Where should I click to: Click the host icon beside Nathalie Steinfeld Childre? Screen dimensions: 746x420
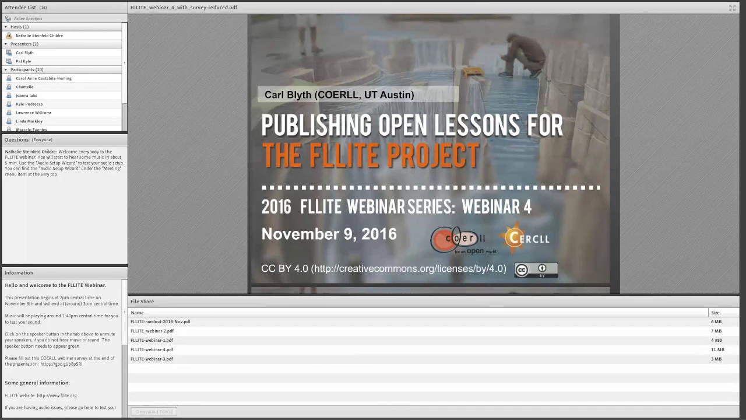coord(9,36)
